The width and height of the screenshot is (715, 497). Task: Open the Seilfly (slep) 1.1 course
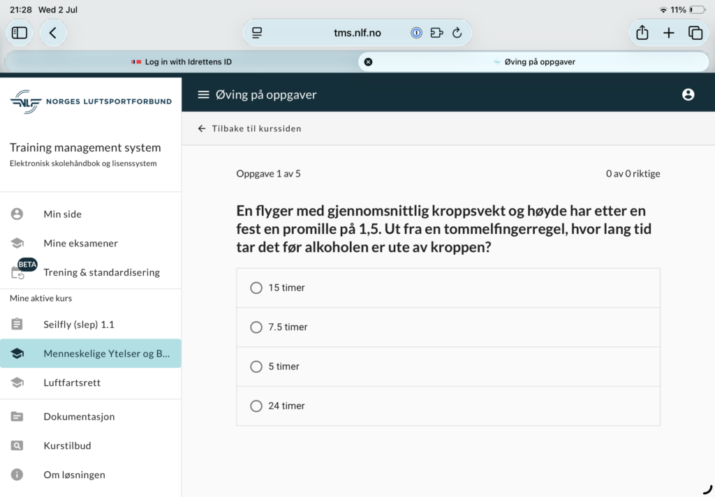click(x=78, y=325)
